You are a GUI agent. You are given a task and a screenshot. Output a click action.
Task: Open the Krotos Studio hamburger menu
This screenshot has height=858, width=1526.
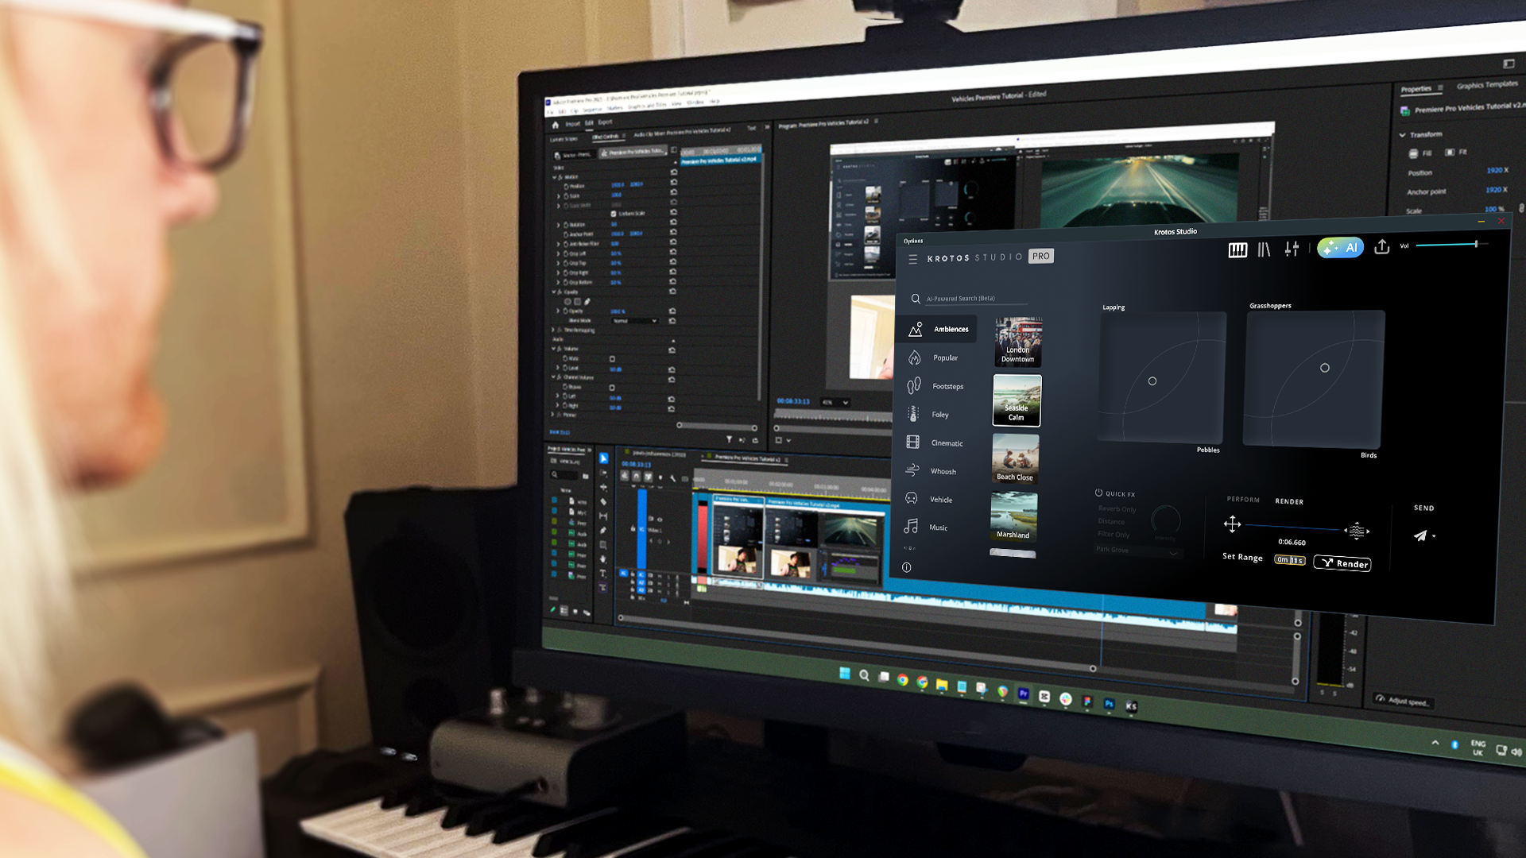point(912,259)
